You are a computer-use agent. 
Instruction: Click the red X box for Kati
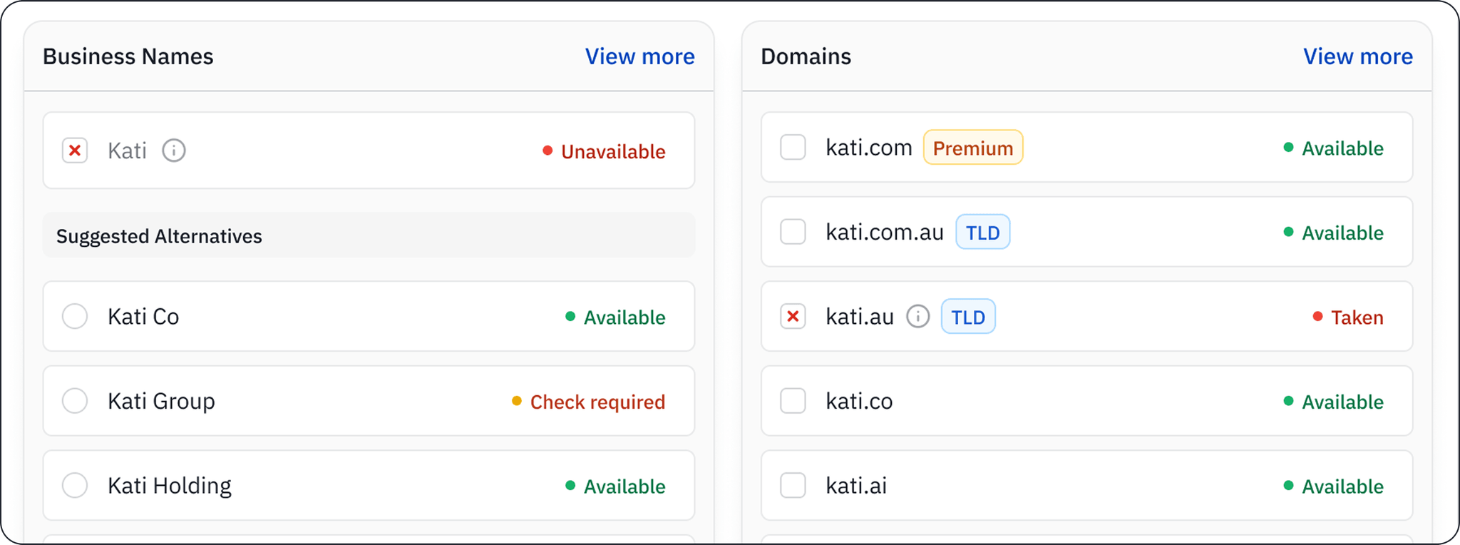[75, 151]
